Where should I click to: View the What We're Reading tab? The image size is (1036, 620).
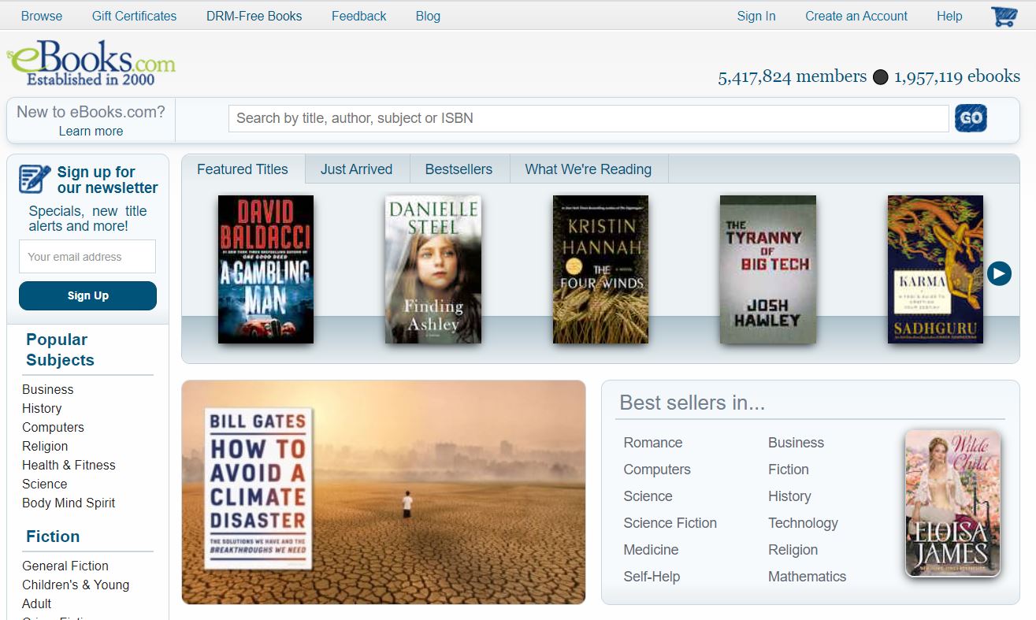coord(589,169)
